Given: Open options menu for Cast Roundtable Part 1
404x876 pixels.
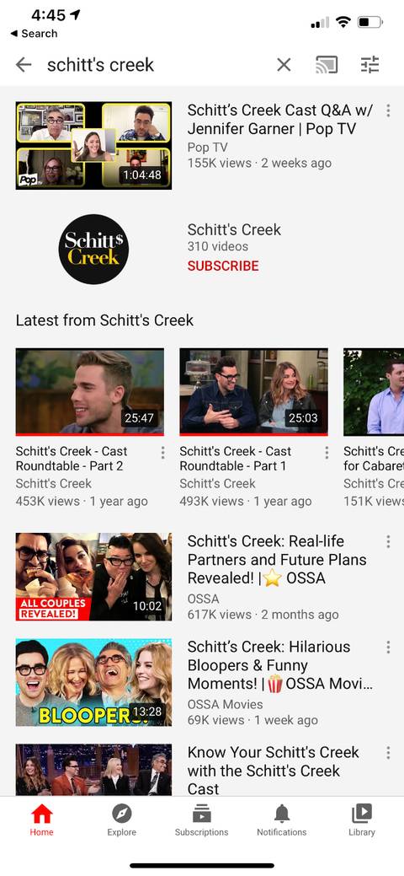Looking at the screenshot, I should (x=327, y=453).
